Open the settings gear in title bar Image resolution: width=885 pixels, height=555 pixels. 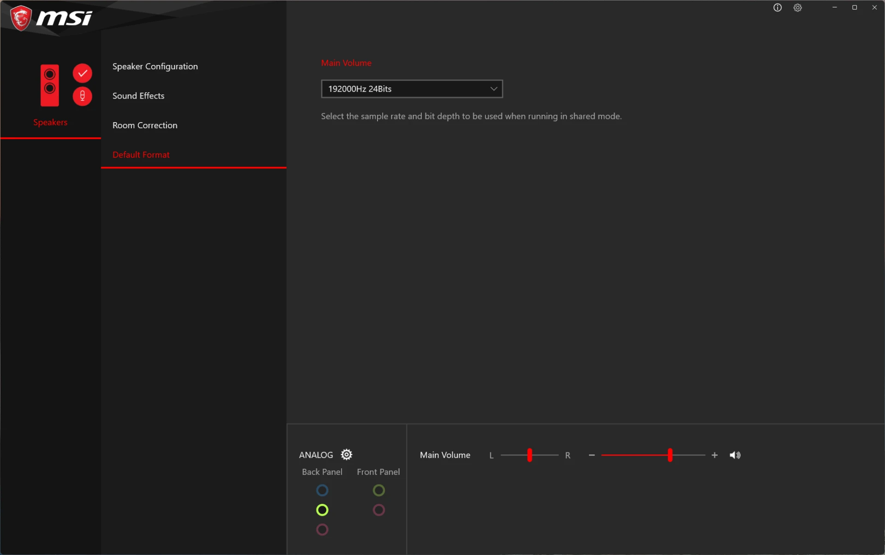pos(797,7)
